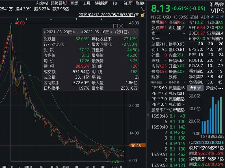The image size is (225, 168).
Task: Click the 46.00 high price label on chart
Action: coord(20,23)
